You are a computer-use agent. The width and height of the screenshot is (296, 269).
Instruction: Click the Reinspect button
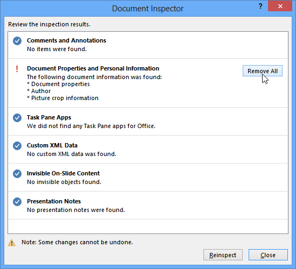tap(223, 255)
